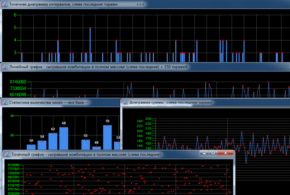This screenshot has height=195, width=290.
Task: Bring 'Статистика количества чисел' window to front
Action: point(58,102)
